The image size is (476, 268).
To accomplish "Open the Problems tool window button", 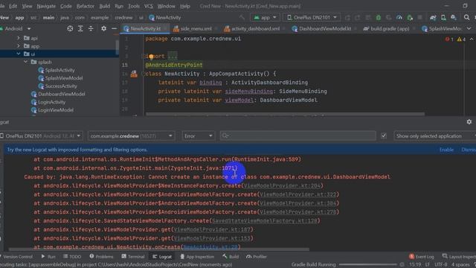I will (101, 257).
